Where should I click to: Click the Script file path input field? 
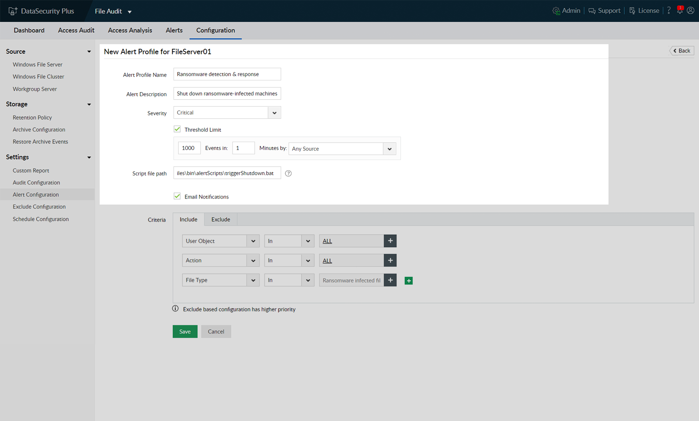tap(227, 173)
